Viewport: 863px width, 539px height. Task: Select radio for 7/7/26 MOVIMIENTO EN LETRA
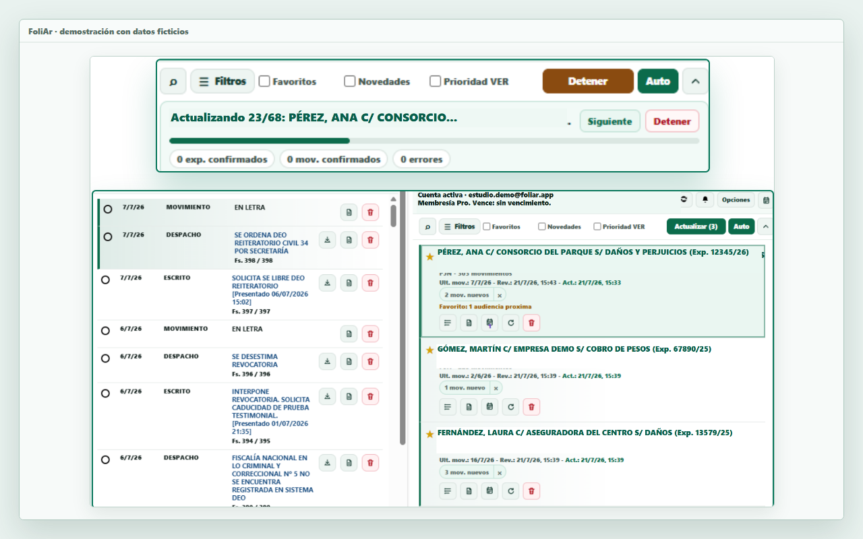pos(108,210)
